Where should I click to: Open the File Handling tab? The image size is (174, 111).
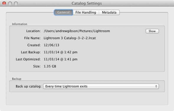(x=86, y=12)
